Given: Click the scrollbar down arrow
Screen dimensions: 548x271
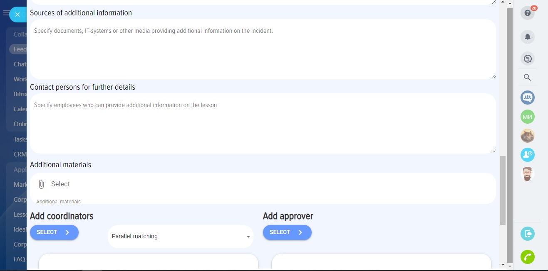Looking at the screenshot, I should pyautogui.click(x=503, y=264).
